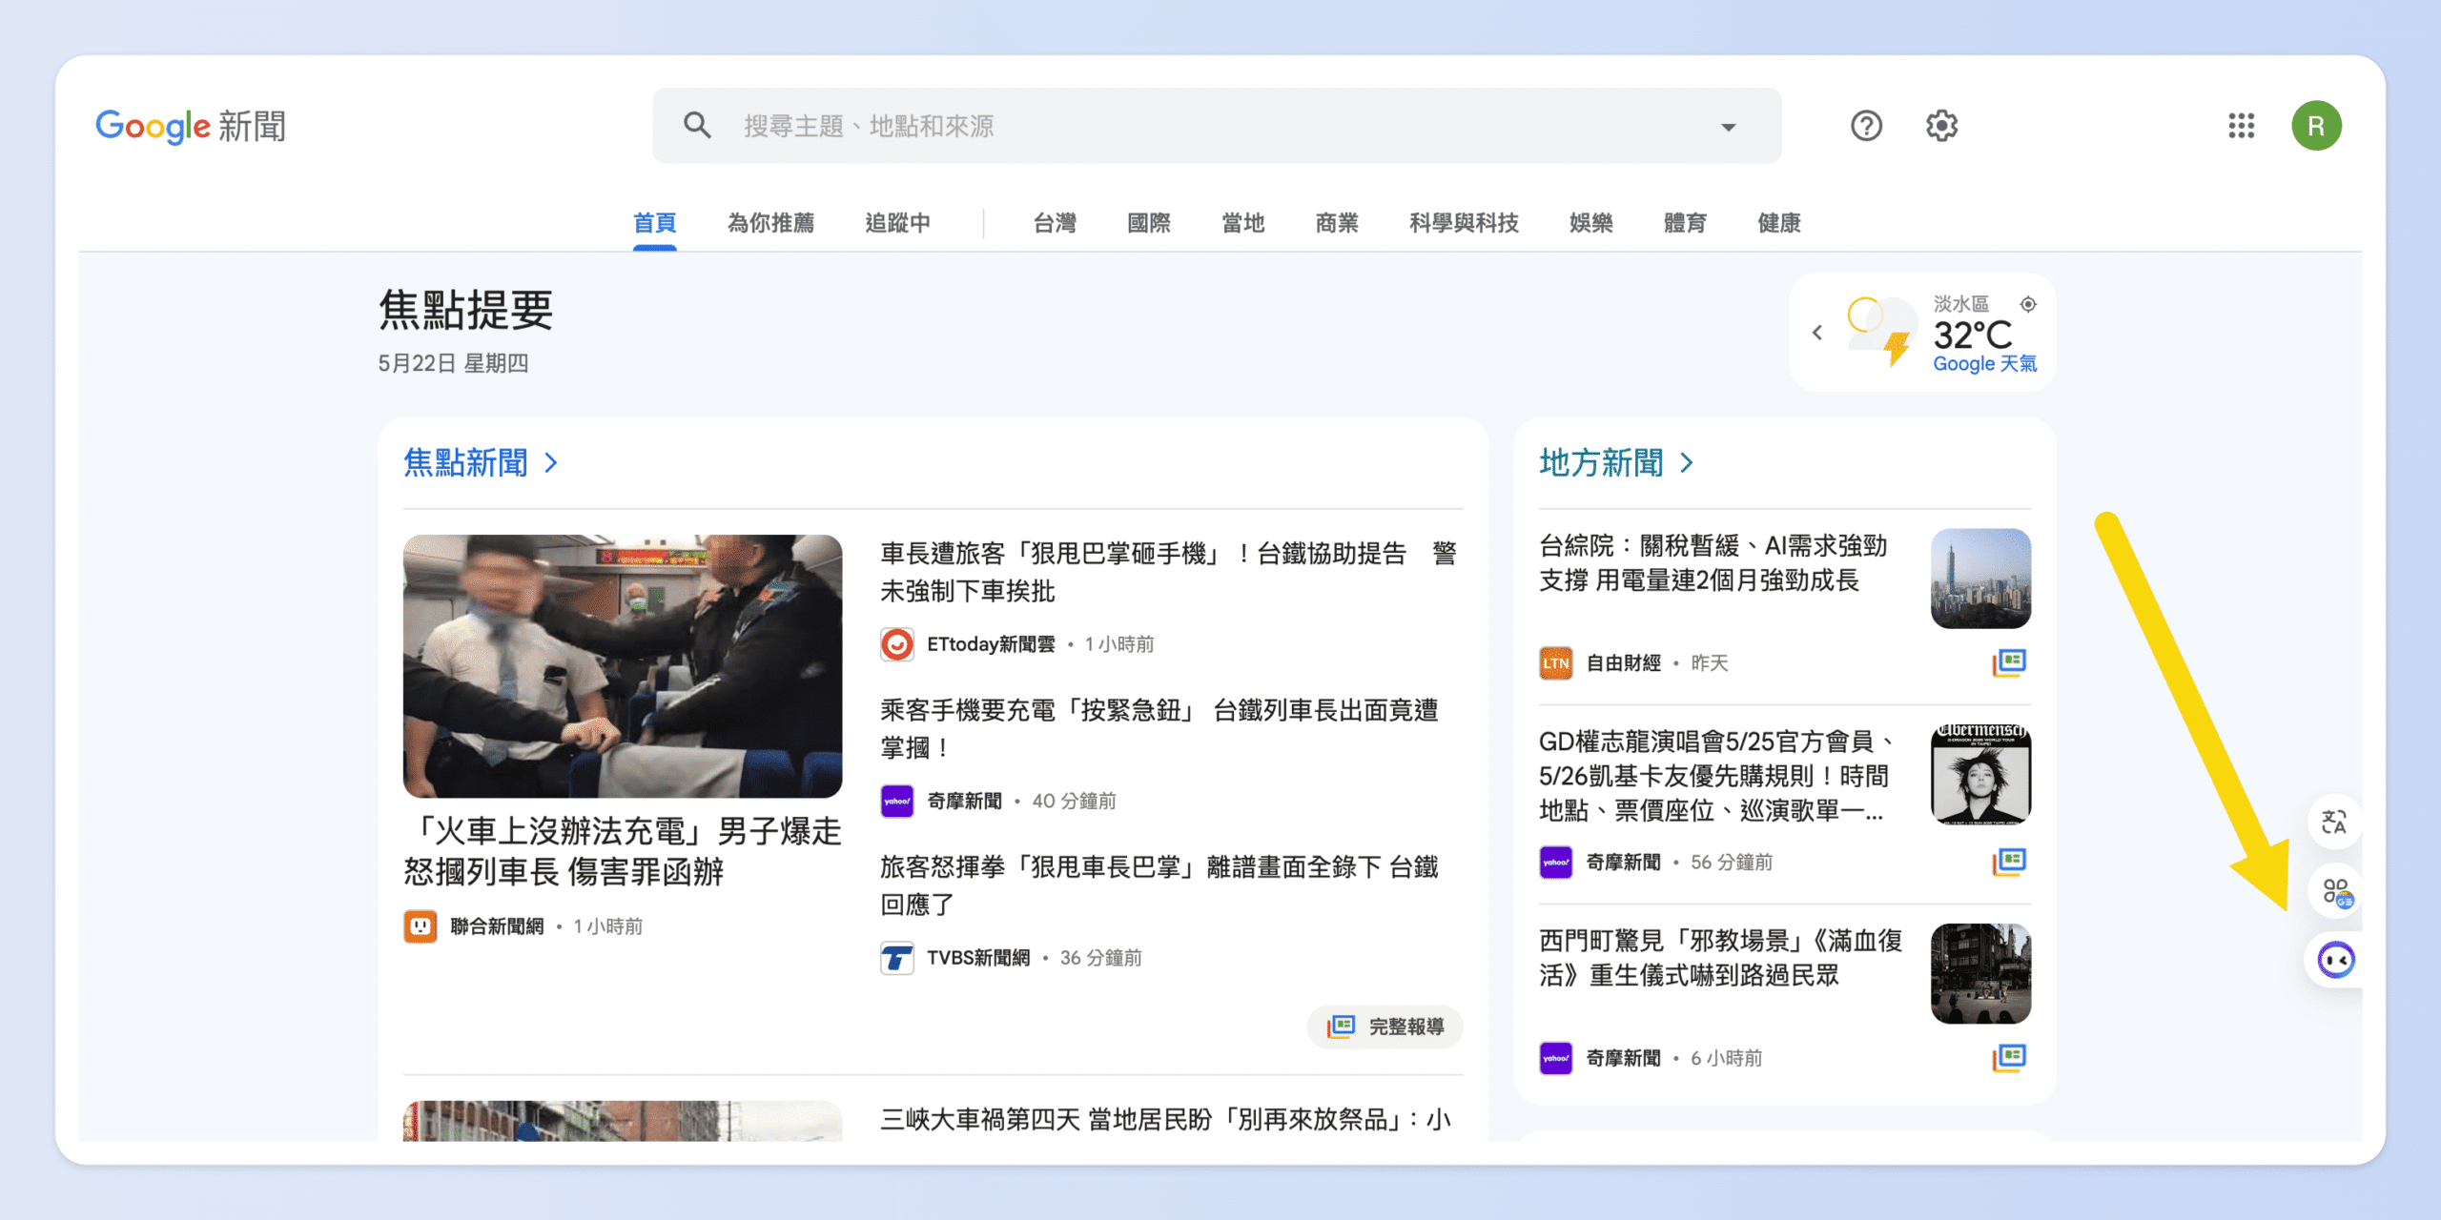The width and height of the screenshot is (2441, 1220).
Task: Select the 首頁 tab
Action: 654,223
